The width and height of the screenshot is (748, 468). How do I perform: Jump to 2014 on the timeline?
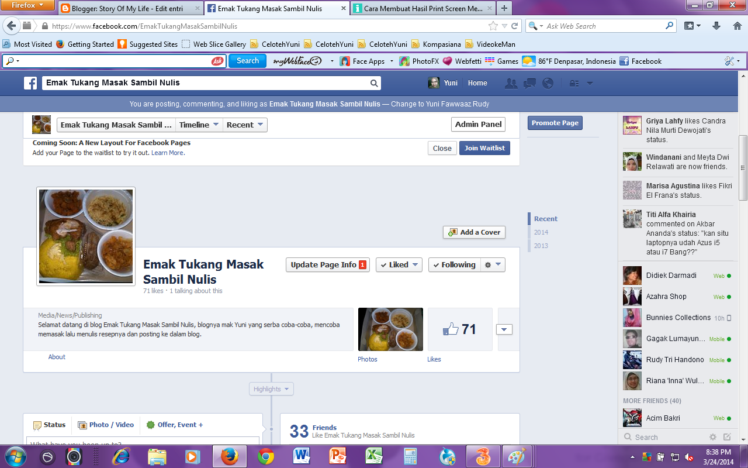click(541, 232)
